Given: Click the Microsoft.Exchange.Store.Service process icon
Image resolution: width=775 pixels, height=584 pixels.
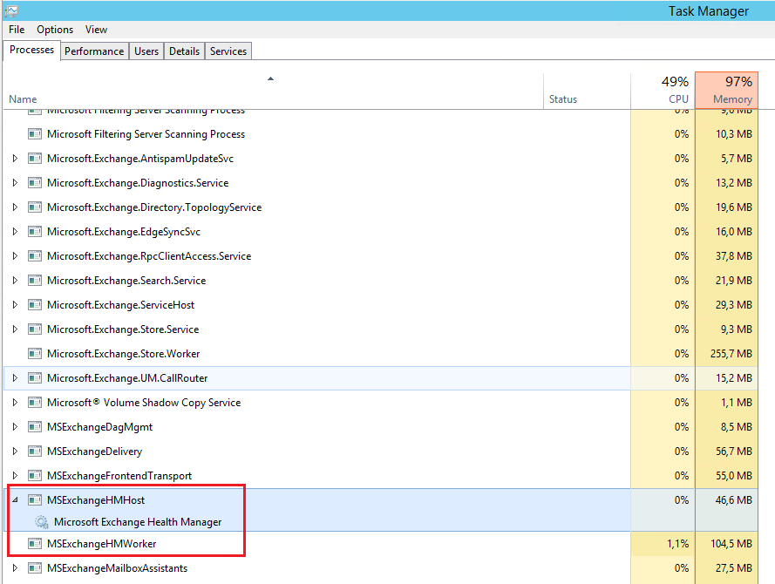Looking at the screenshot, I should (x=35, y=329).
